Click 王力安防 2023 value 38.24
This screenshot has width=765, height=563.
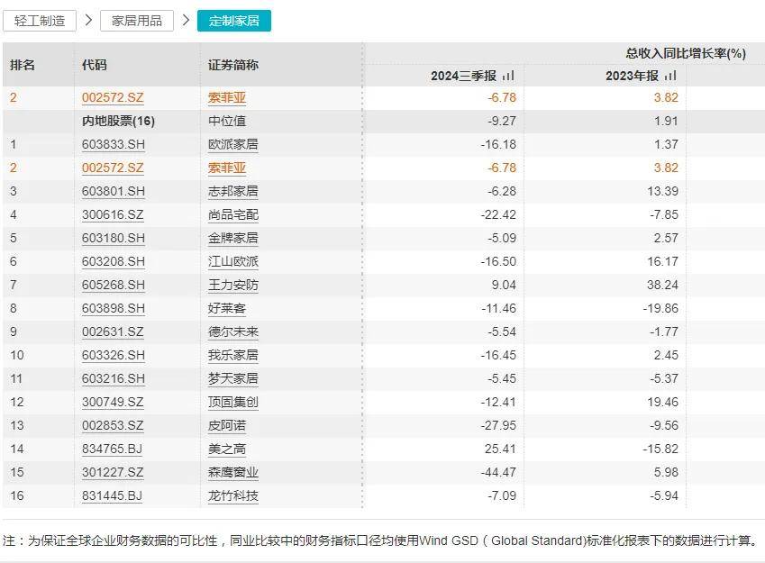[662, 285]
